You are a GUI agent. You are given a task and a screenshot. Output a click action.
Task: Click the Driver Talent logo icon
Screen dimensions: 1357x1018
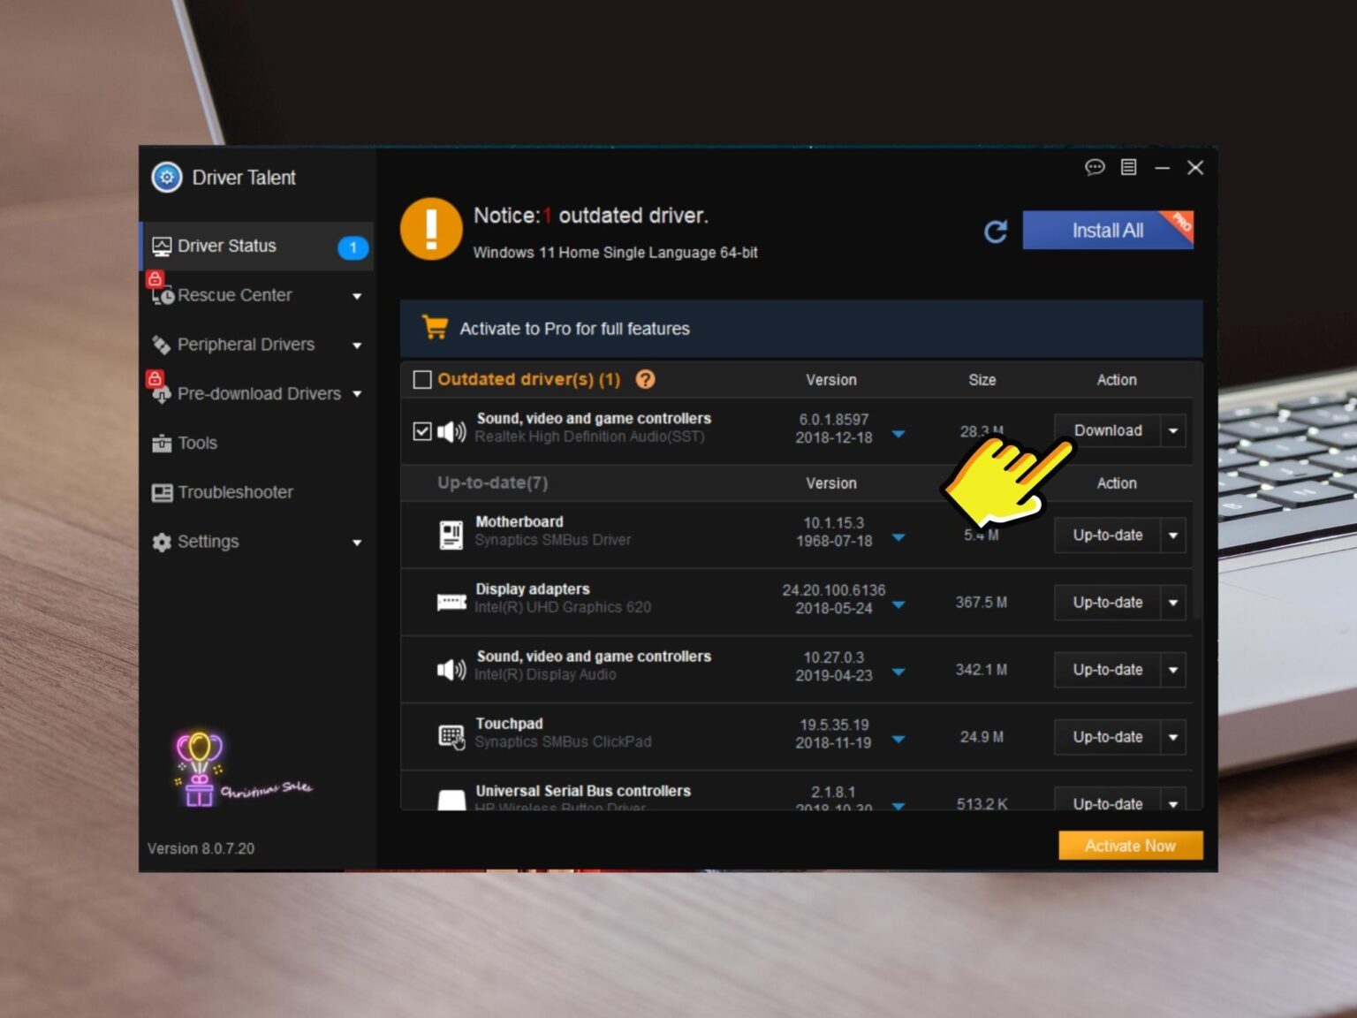click(166, 178)
